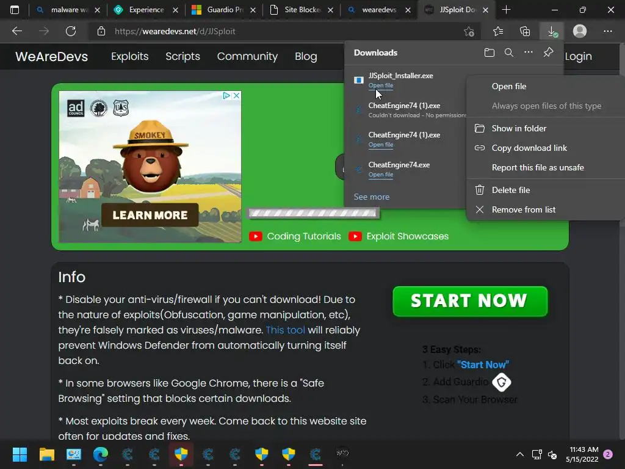Open a new tab with plus icon
This screenshot has height=469, width=625.
point(506,10)
